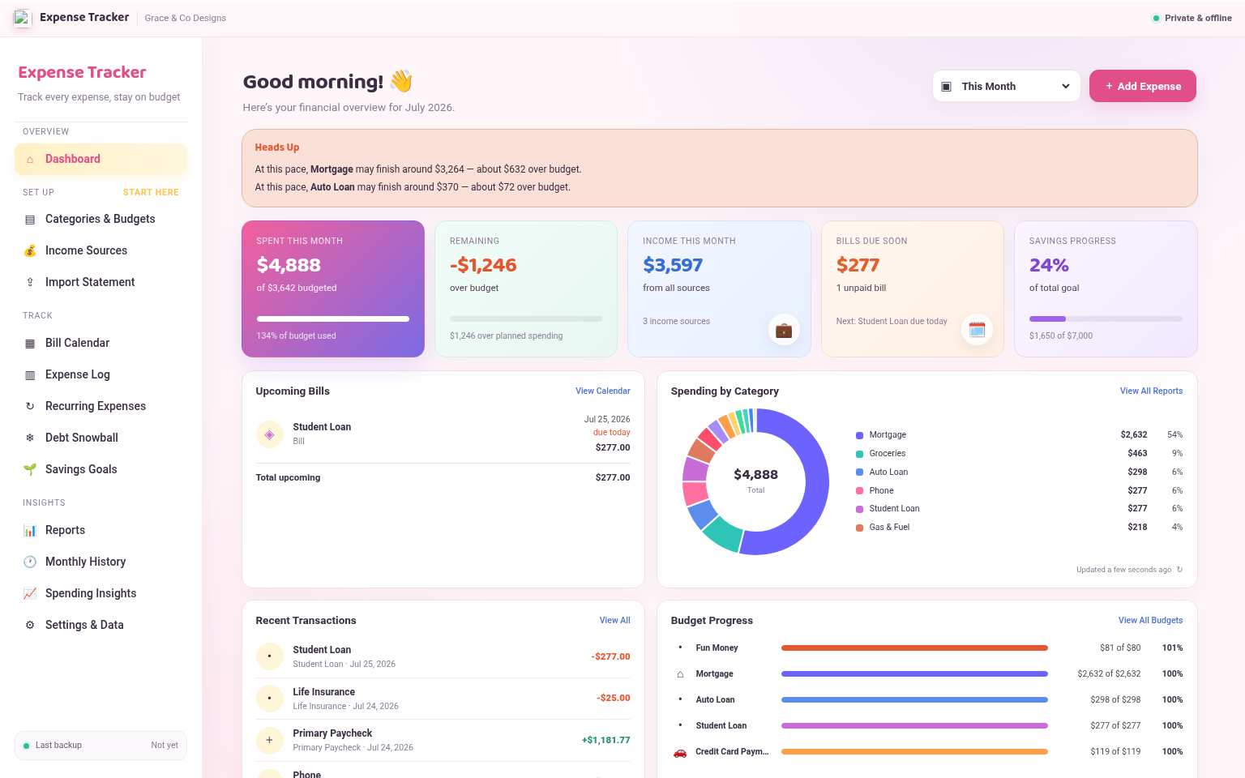Viewport: 1245px width, 778px height.
Task: Open View All Reports link
Action: [1151, 391]
